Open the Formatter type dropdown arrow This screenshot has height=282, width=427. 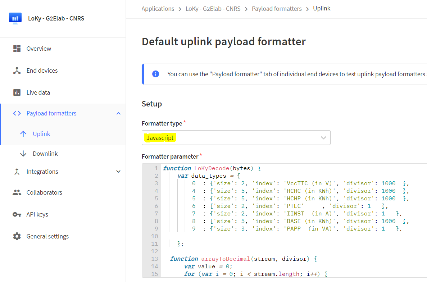click(x=323, y=138)
